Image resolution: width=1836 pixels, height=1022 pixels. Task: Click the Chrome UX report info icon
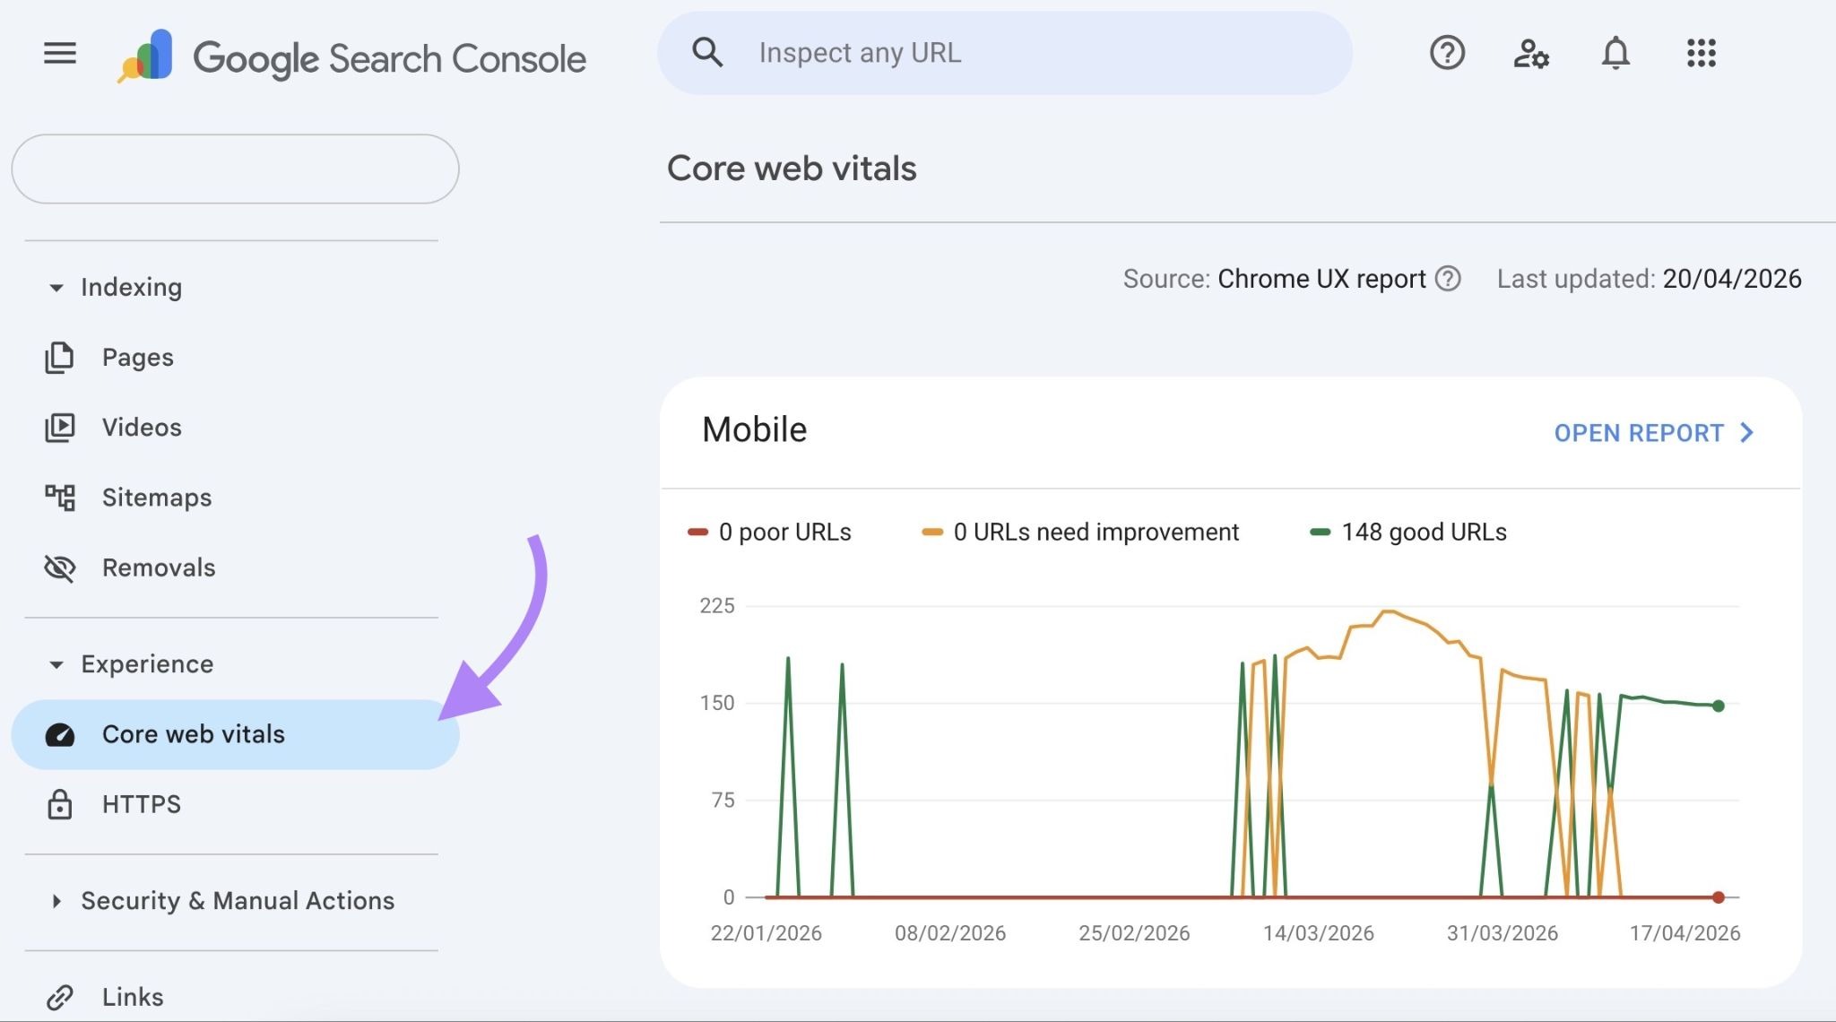1449,279
